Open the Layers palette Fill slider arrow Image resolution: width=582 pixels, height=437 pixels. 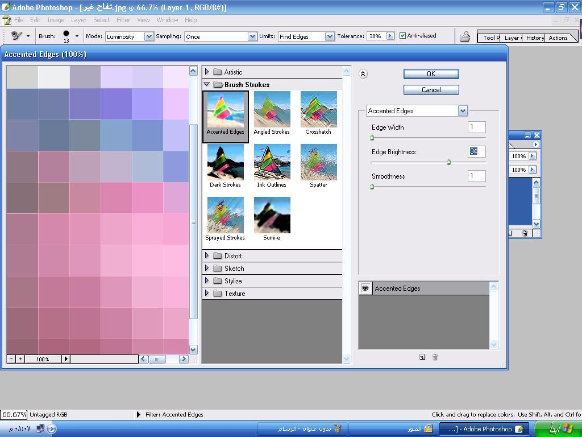pyautogui.click(x=532, y=170)
